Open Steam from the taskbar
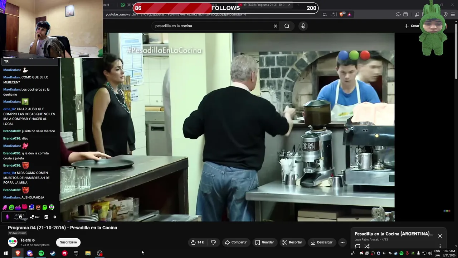458x258 pixels. (x=53, y=253)
